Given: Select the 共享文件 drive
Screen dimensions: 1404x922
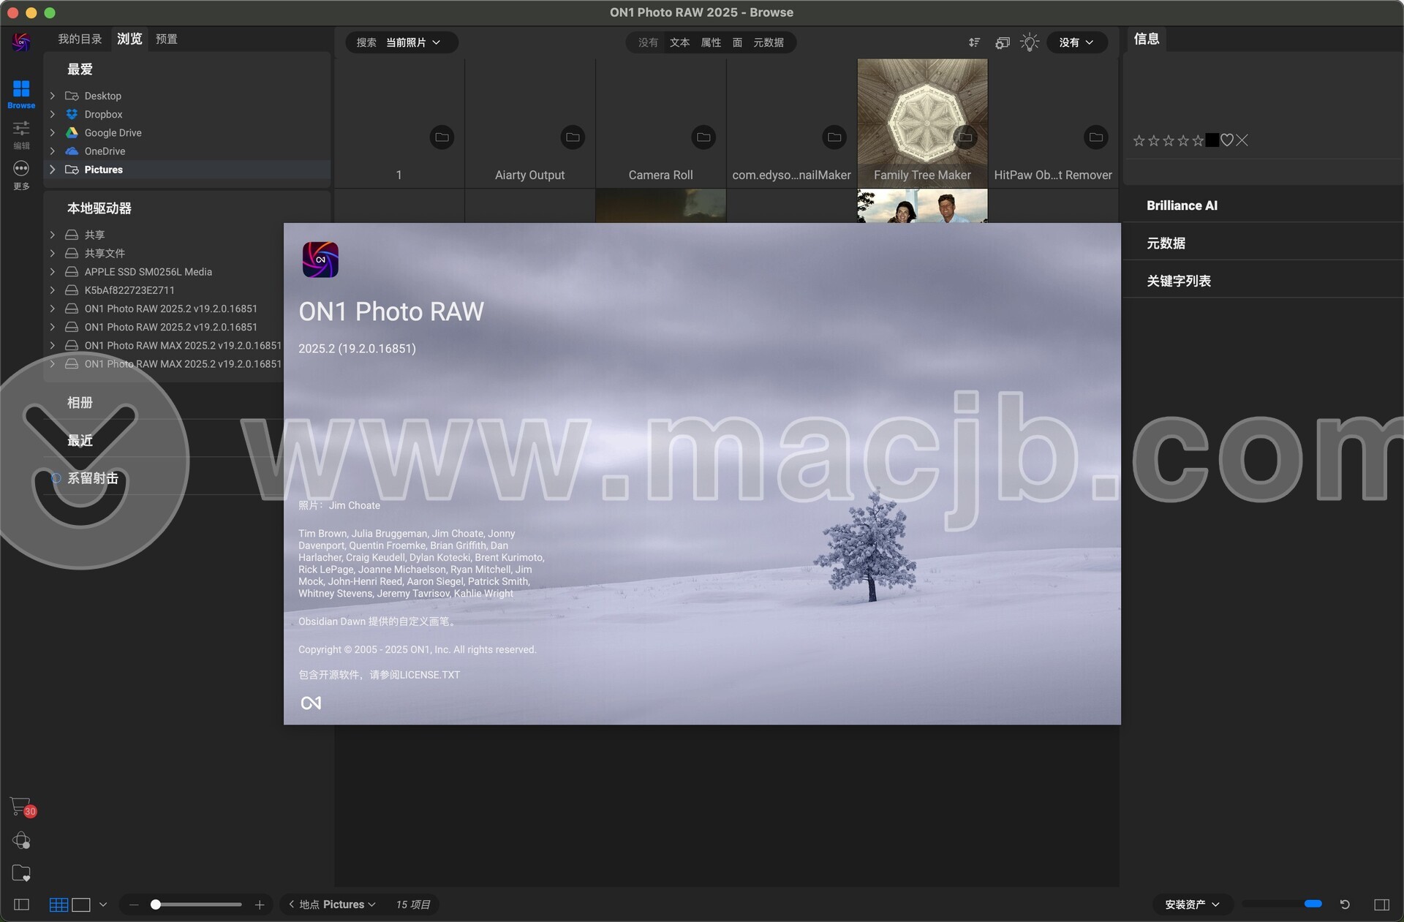Looking at the screenshot, I should (105, 253).
